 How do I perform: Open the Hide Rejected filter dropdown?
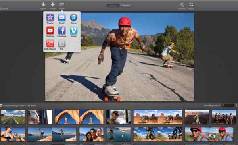[212, 106]
